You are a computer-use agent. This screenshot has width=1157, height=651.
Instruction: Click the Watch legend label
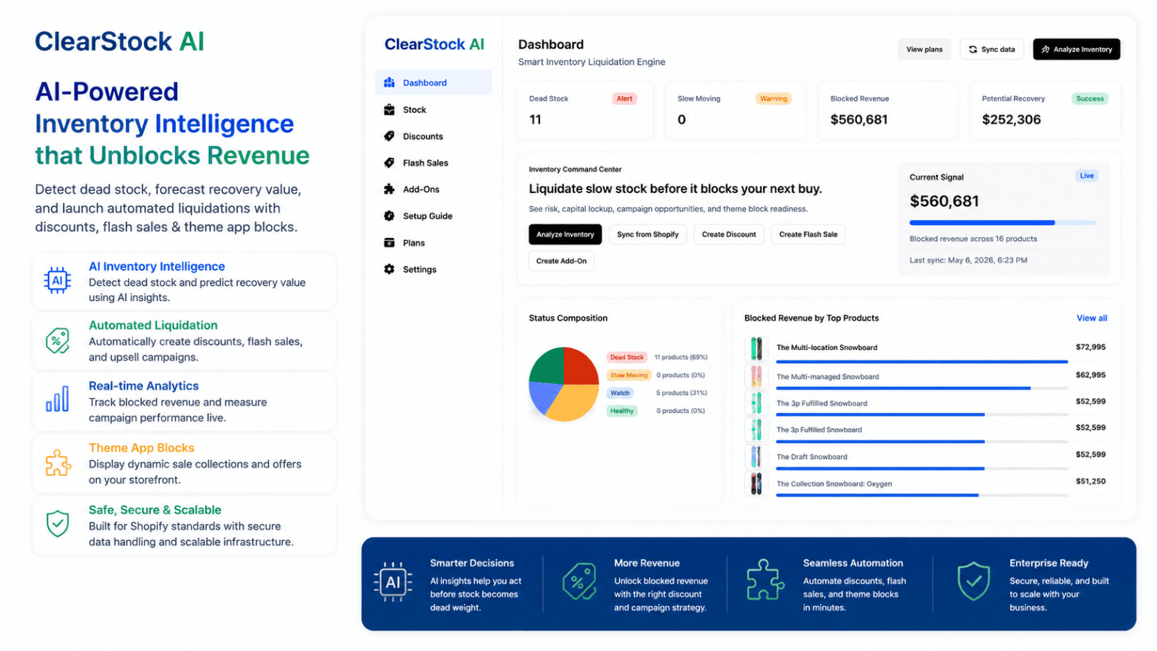point(620,393)
